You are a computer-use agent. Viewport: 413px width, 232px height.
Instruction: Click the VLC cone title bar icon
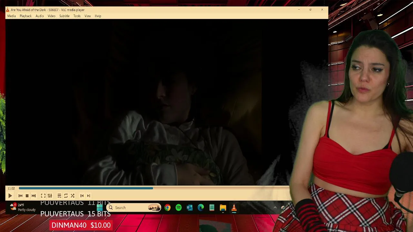click(x=8, y=10)
